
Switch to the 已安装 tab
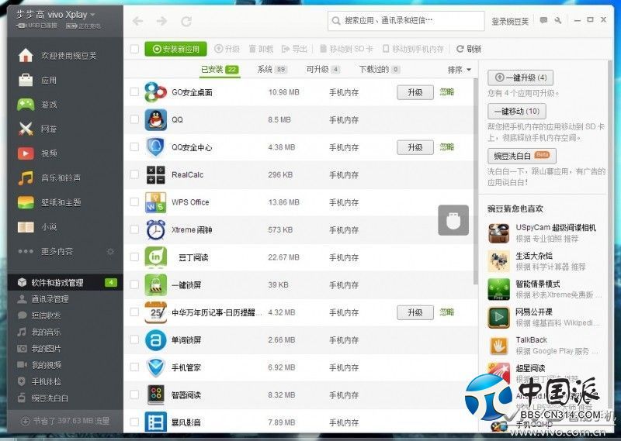pos(219,70)
